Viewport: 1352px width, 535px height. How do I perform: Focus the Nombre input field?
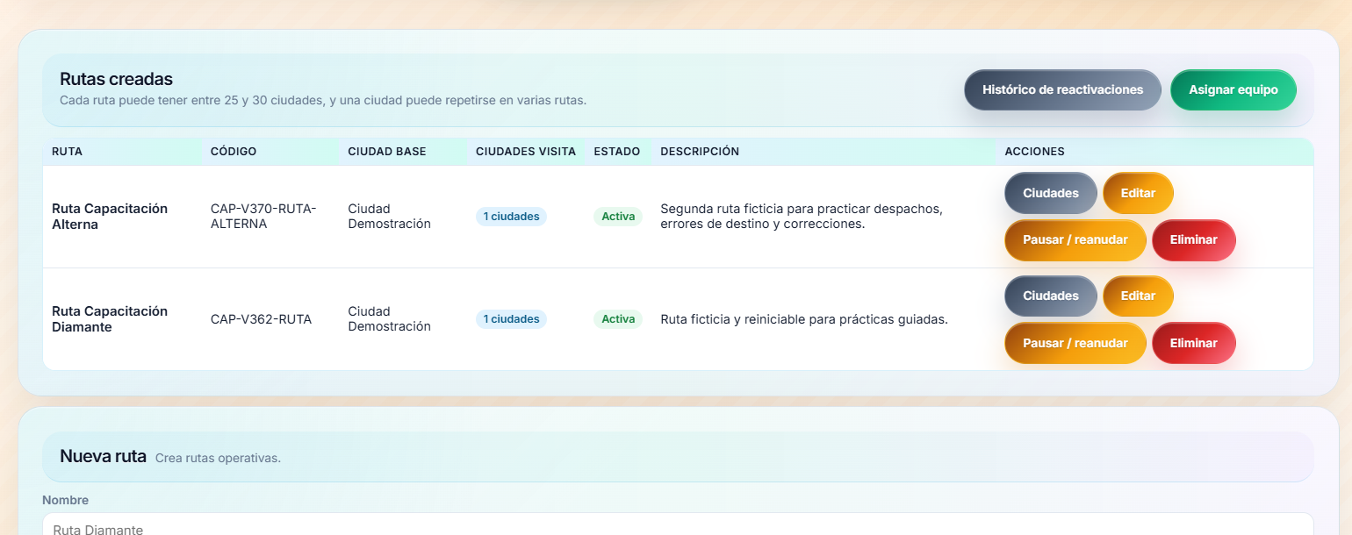pyautogui.click(x=678, y=524)
